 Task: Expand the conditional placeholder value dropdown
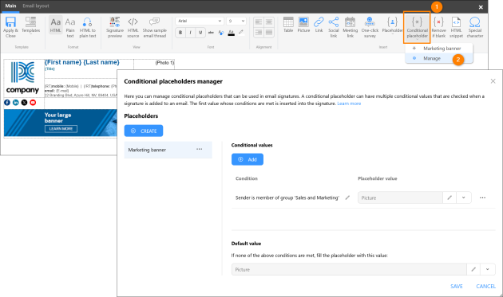coord(464,197)
